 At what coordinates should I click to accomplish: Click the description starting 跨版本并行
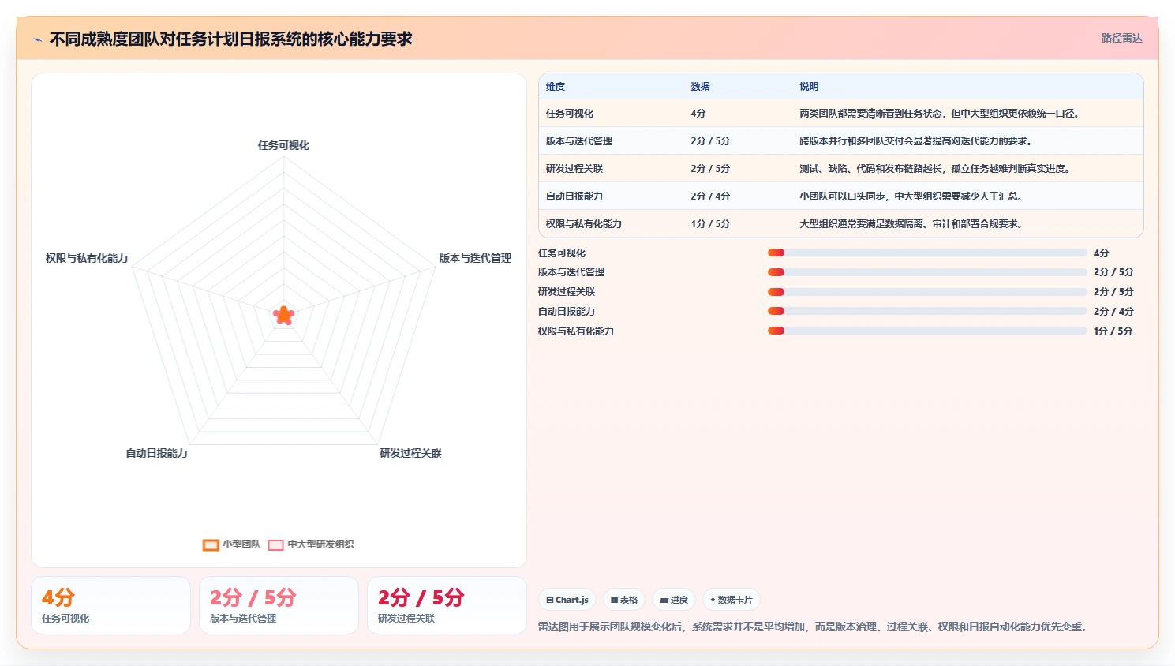click(x=915, y=141)
